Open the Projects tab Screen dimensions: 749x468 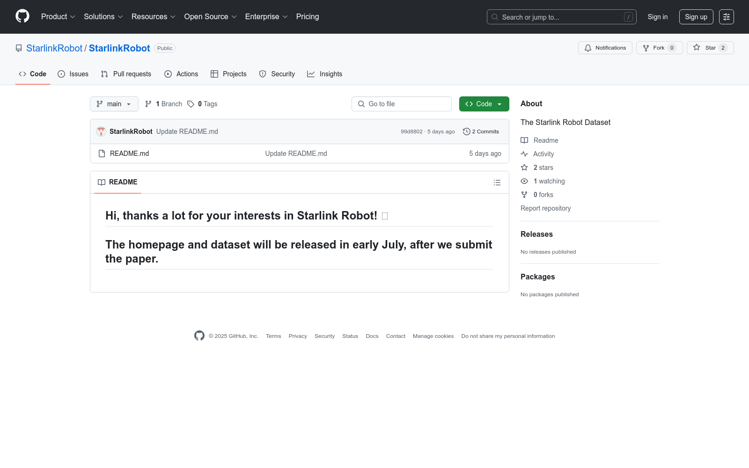point(228,74)
